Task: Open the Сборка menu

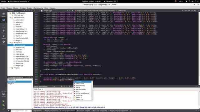Action: pyautogui.click(x=16, y=8)
